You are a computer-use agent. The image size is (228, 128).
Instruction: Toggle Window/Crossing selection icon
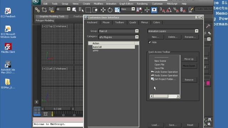(x=95, y=10)
